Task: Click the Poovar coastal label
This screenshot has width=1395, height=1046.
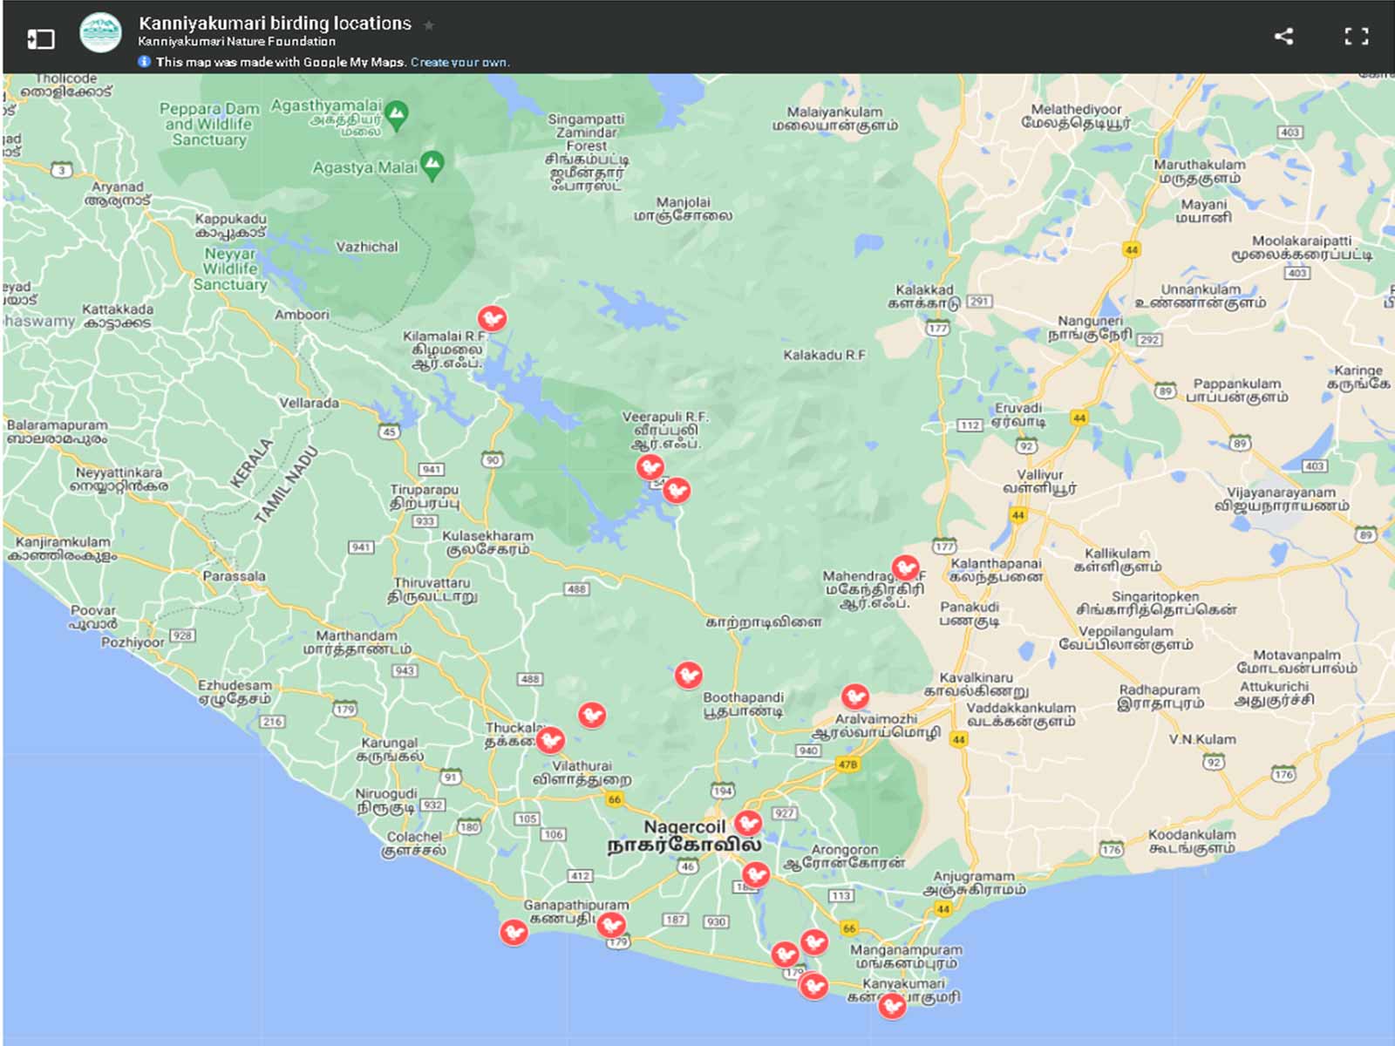Action: (x=93, y=616)
